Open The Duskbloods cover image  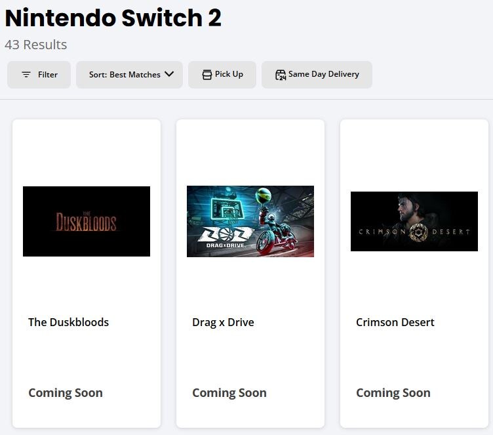pos(87,221)
